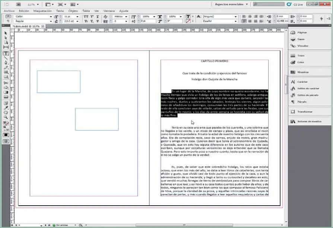Open the Edición menu
This screenshot has height=228, width=333.
click(x=24, y=11)
